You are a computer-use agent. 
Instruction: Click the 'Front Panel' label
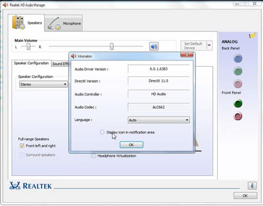231,92
